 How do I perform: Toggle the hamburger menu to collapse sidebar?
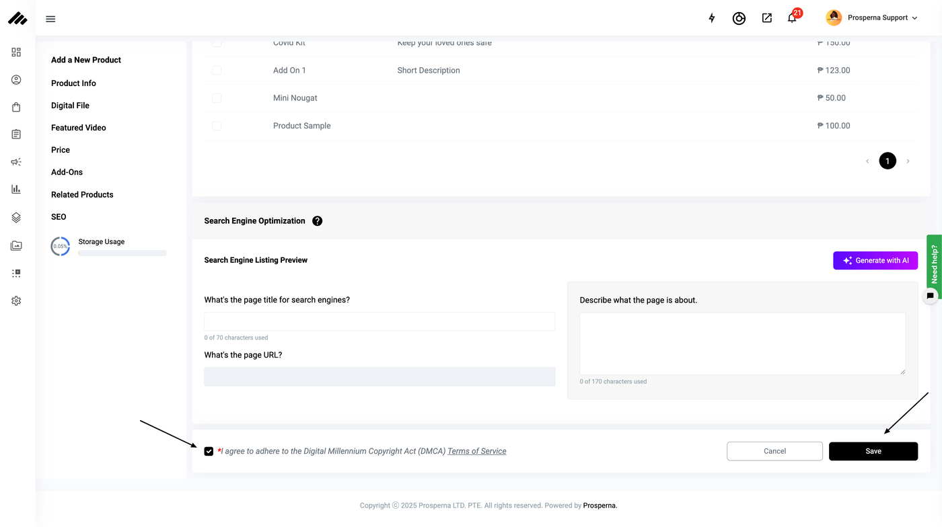coord(50,19)
